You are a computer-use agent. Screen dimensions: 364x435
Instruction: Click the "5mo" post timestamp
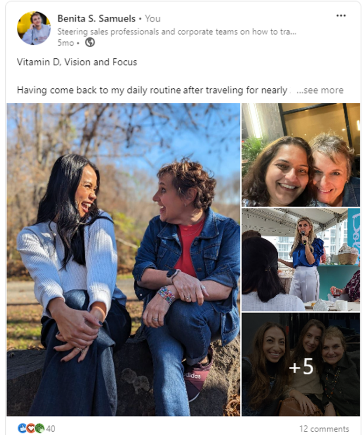click(65, 43)
